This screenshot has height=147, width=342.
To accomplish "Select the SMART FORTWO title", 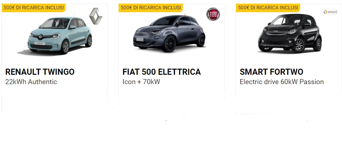I will (272, 72).
